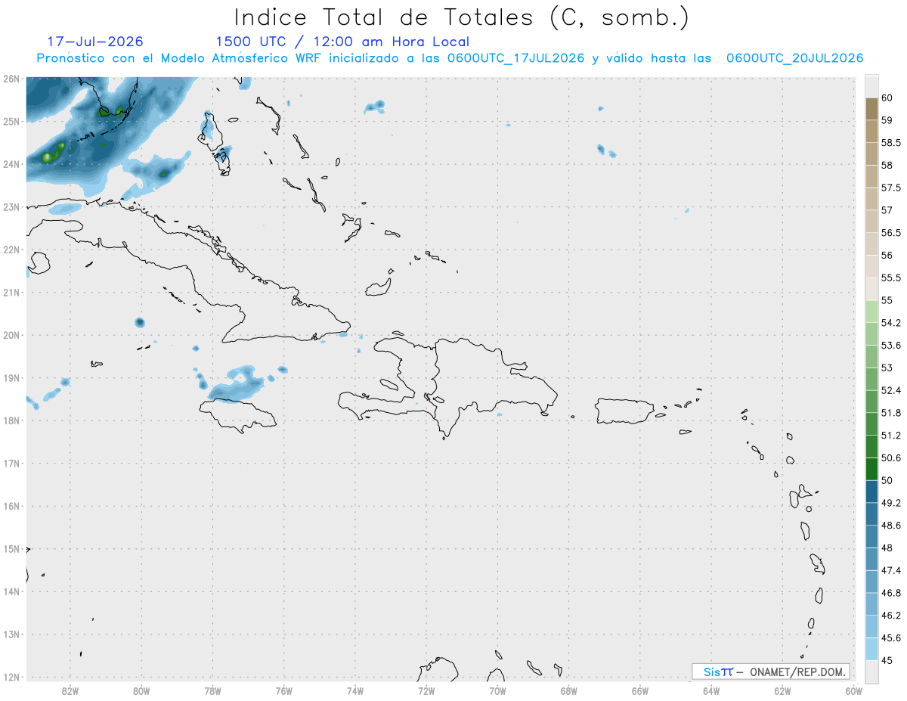Click the light blue swatch between 45 and 45.6
The image size is (907, 701).
pos(871,649)
